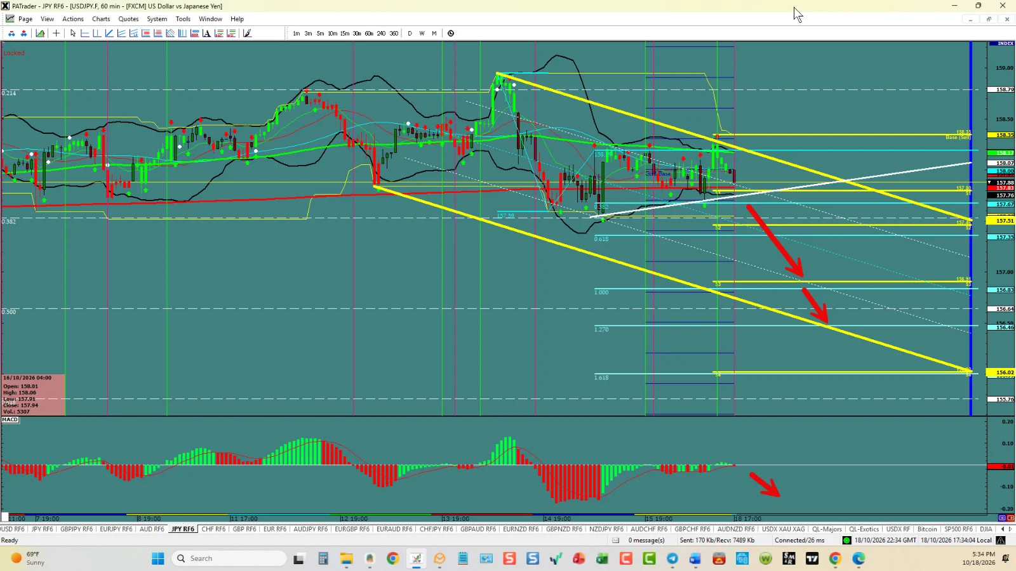Switch to the GBPJPY RF6 tab
Viewport: 1016px width, 571px height.
click(76, 529)
